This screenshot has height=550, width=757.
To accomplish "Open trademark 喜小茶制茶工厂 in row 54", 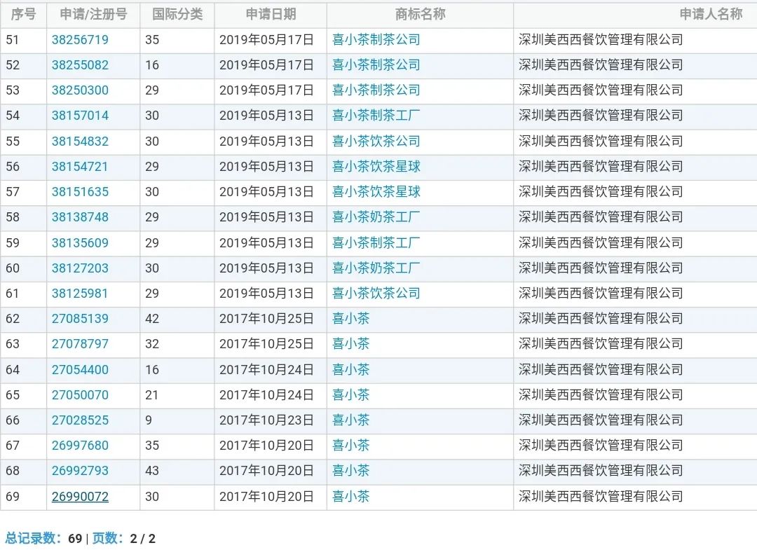I will point(376,116).
